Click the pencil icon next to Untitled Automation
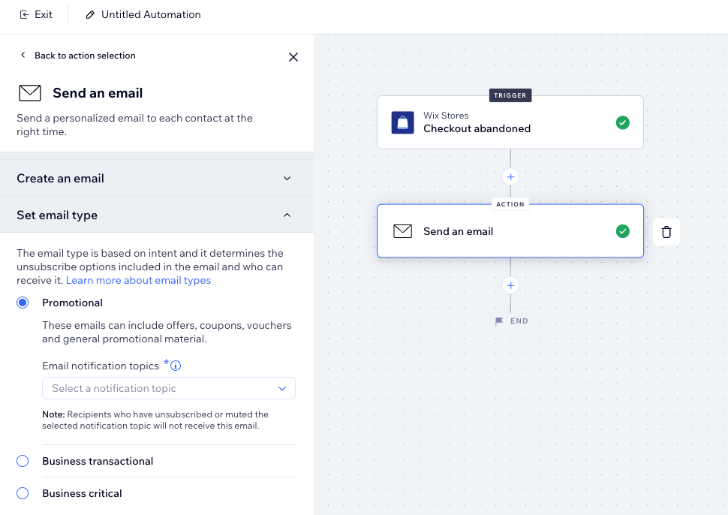The height and width of the screenshot is (515, 728). 91,14
